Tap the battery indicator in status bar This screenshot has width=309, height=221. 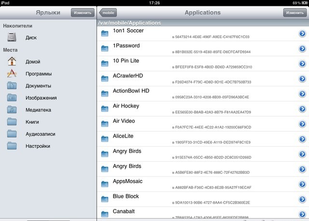[x=305, y=3]
